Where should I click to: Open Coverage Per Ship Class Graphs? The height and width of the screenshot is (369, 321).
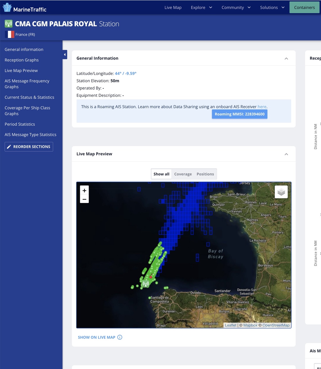coord(27,111)
